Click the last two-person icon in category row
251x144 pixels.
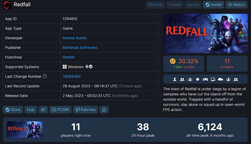(236, 79)
